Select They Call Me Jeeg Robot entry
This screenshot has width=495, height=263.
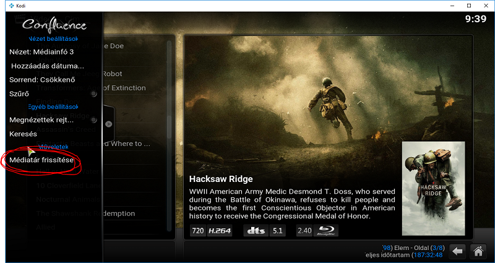point(79,74)
